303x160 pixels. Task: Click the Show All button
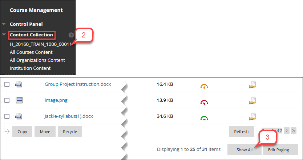click(245, 149)
